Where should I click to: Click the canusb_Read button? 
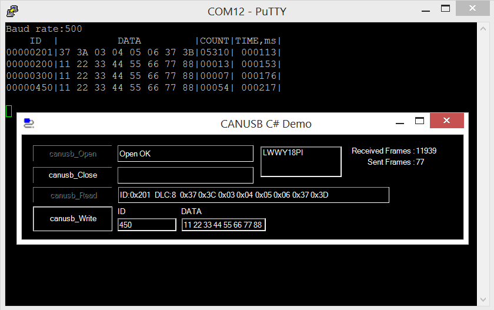tap(72, 195)
